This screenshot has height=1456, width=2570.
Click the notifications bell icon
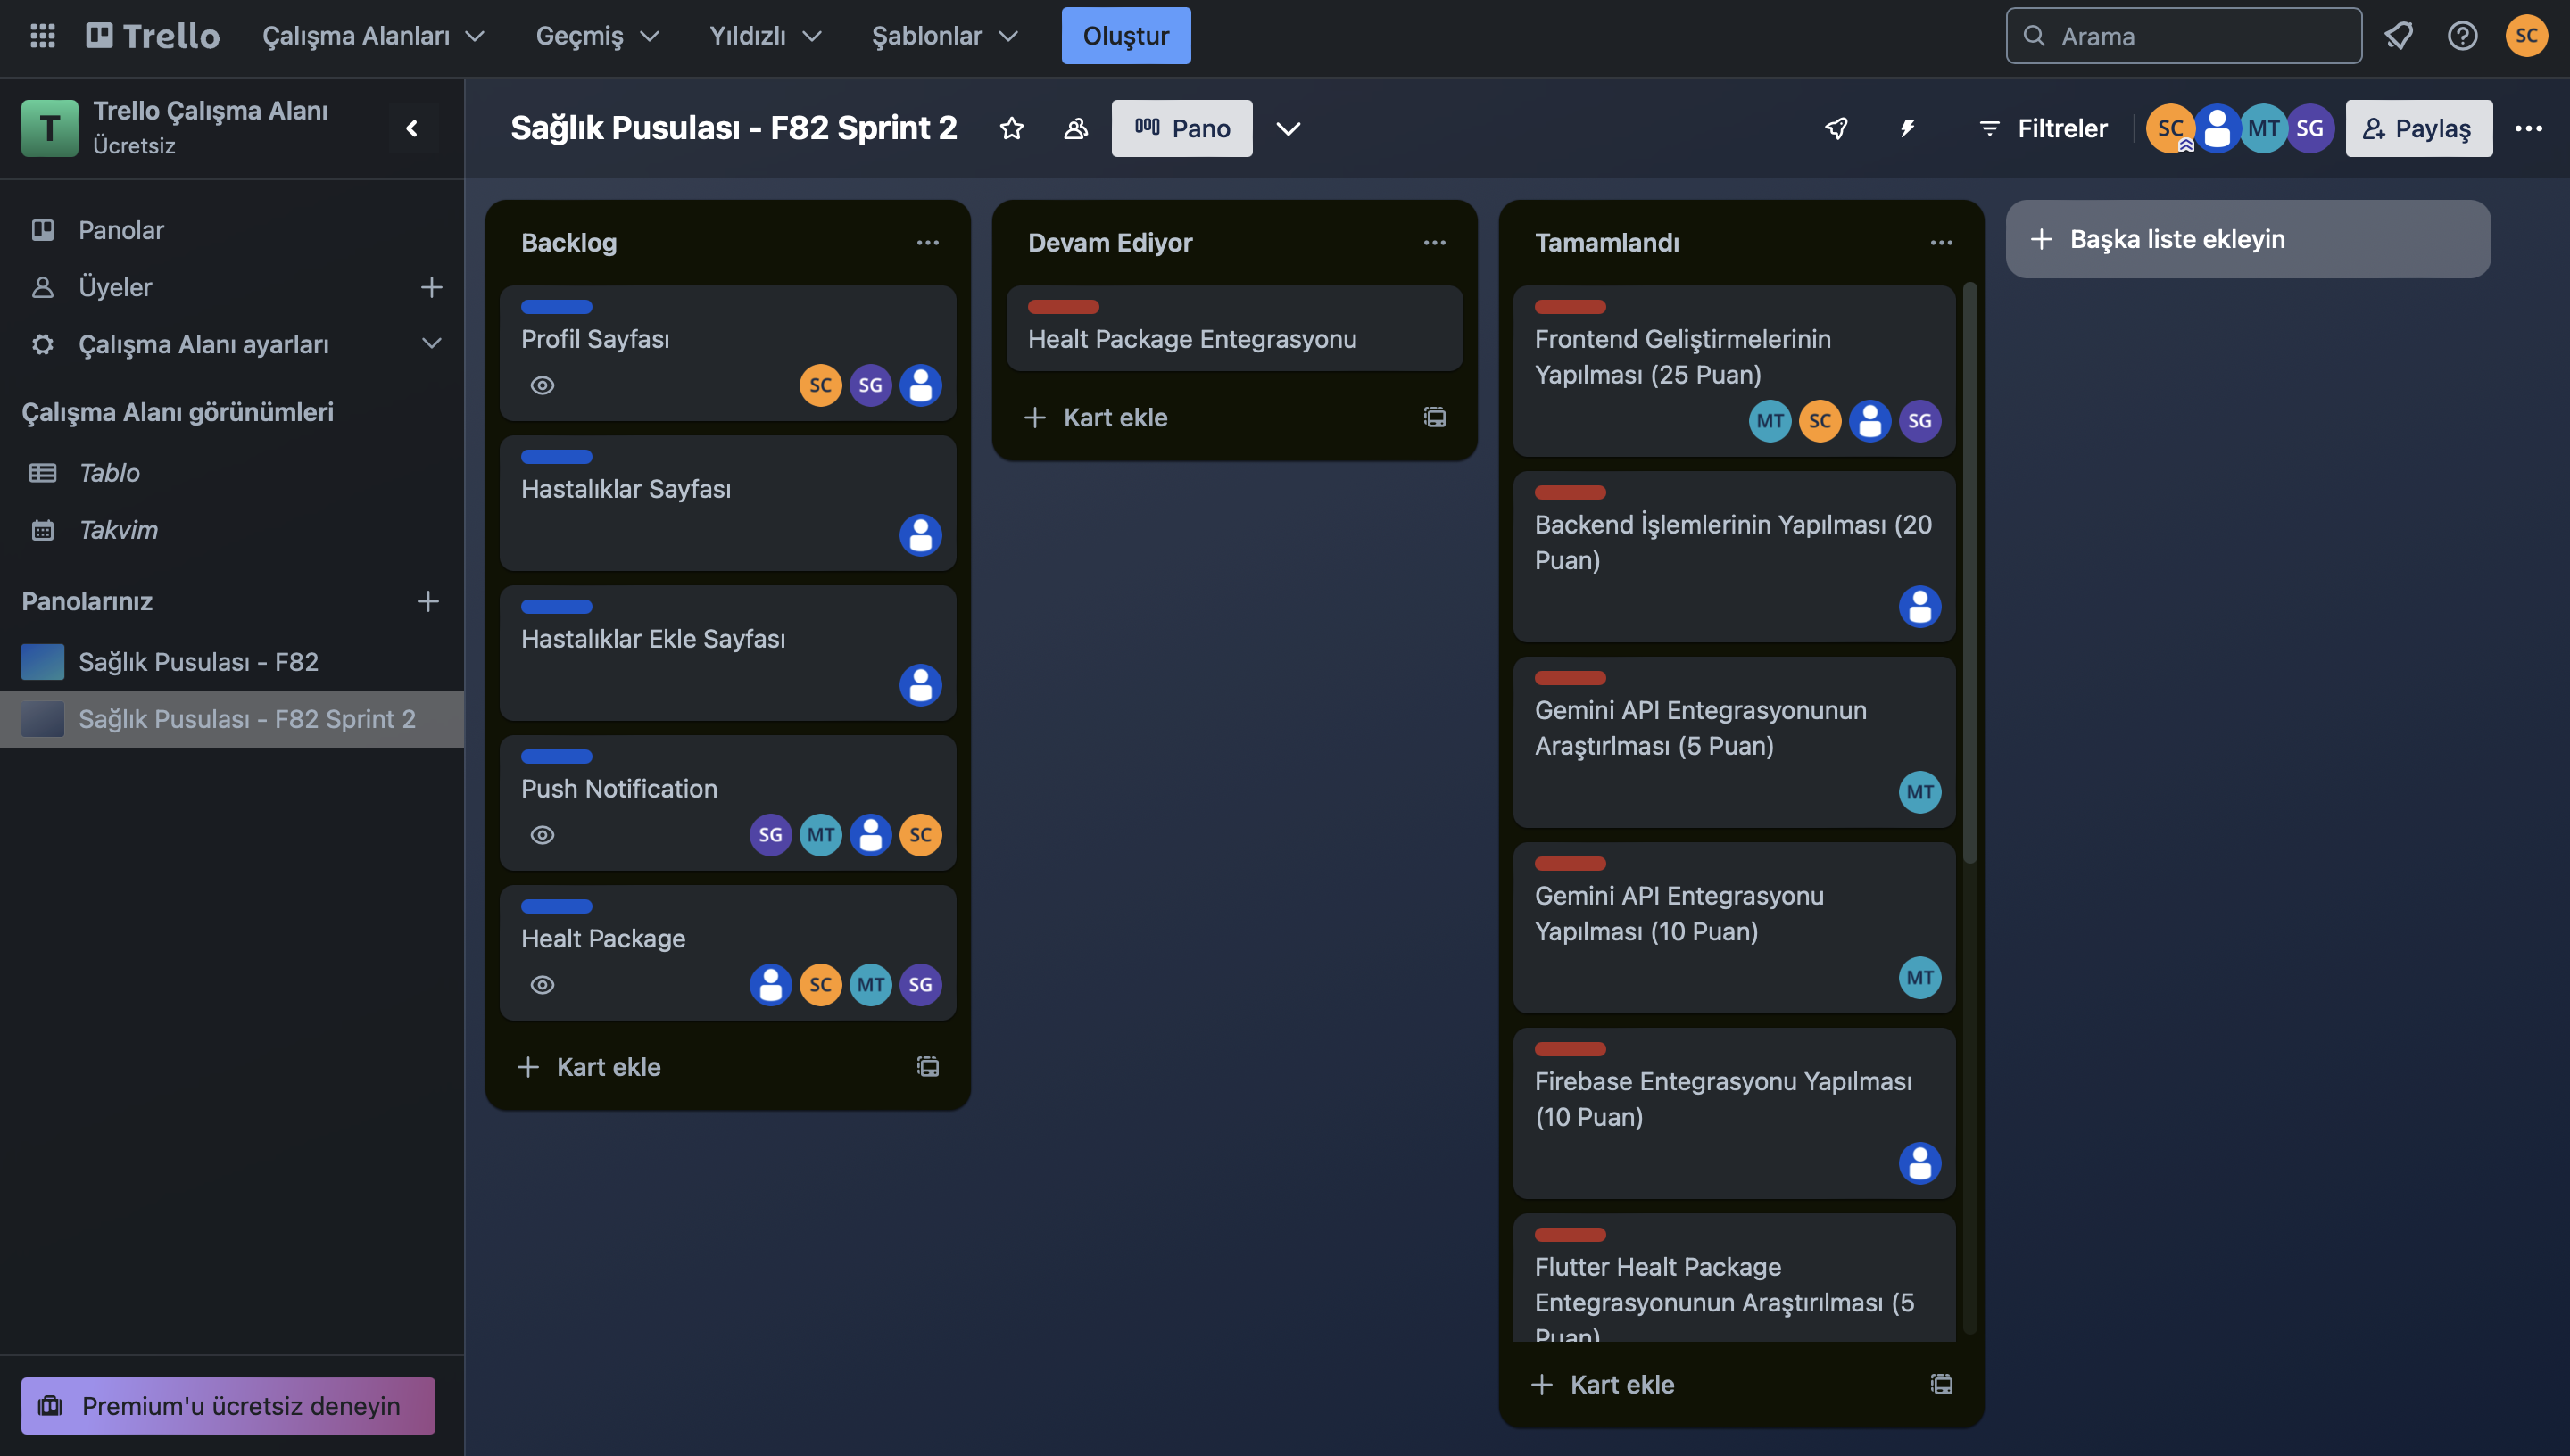click(x=2398, y=36)
